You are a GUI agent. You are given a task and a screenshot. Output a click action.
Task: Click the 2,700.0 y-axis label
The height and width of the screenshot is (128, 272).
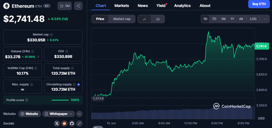261,59
